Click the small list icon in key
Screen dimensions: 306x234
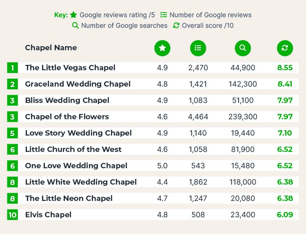tap(164, 15)
